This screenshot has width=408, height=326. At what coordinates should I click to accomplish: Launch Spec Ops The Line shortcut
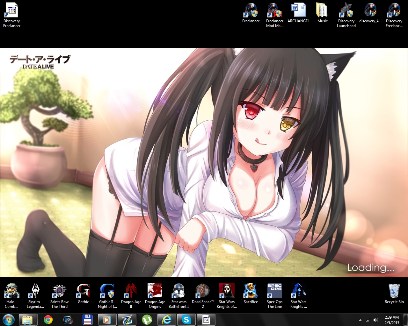274,296
